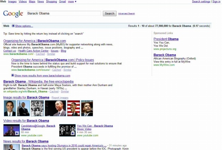Screen dimensions: 222x150
Task: Open sponsored Barack Obama MyWire link
Action: (165, 55)
